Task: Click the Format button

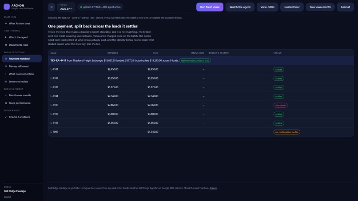Action: coord(345,7)
